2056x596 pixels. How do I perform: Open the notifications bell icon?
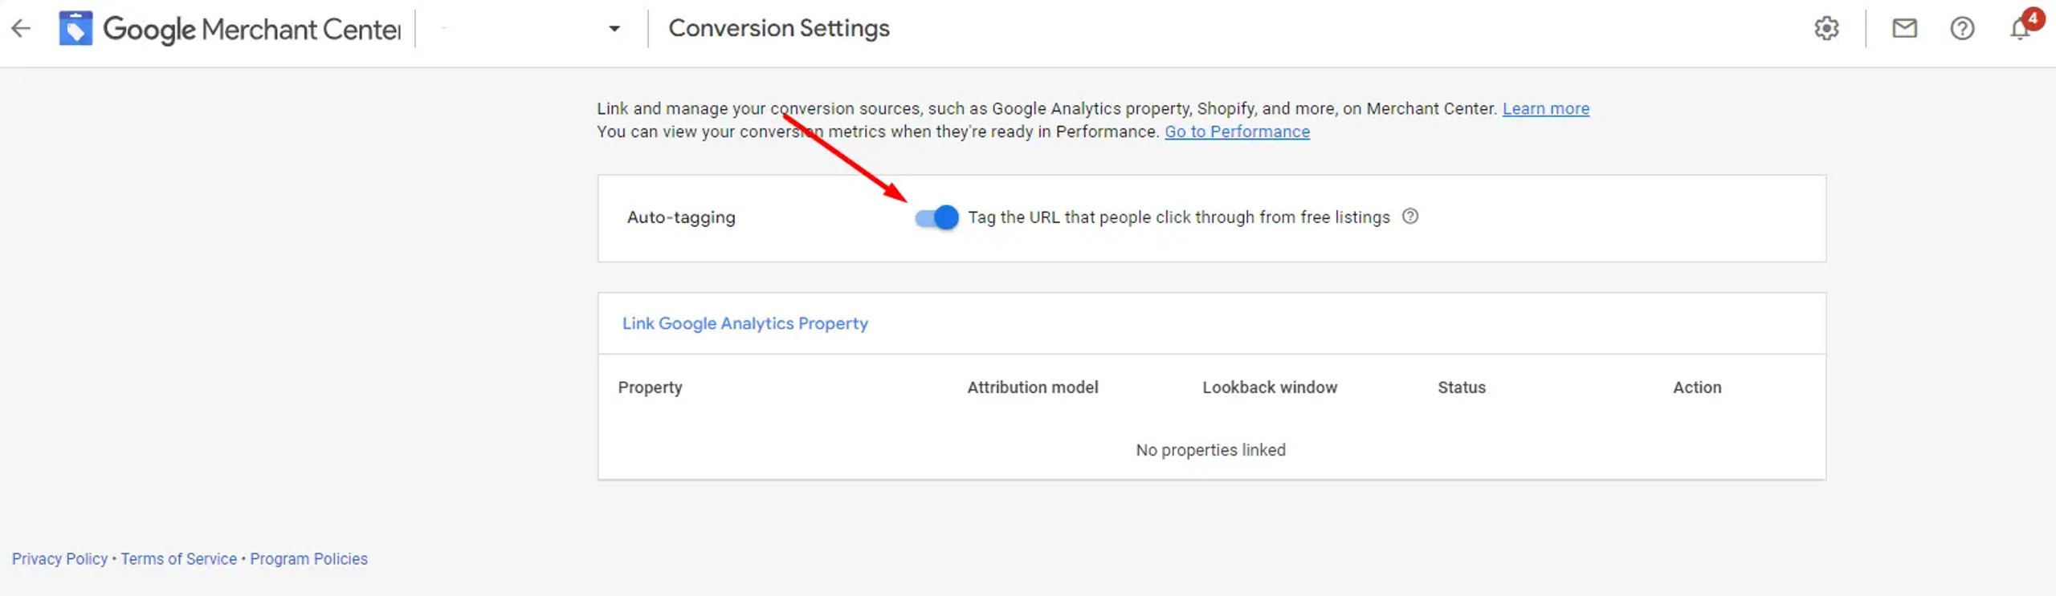[2019, 30]
